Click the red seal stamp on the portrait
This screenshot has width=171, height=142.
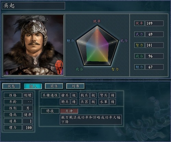click(59, 67)
